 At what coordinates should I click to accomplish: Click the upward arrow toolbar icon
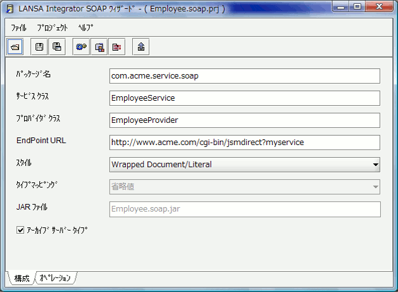coord(141,47)
